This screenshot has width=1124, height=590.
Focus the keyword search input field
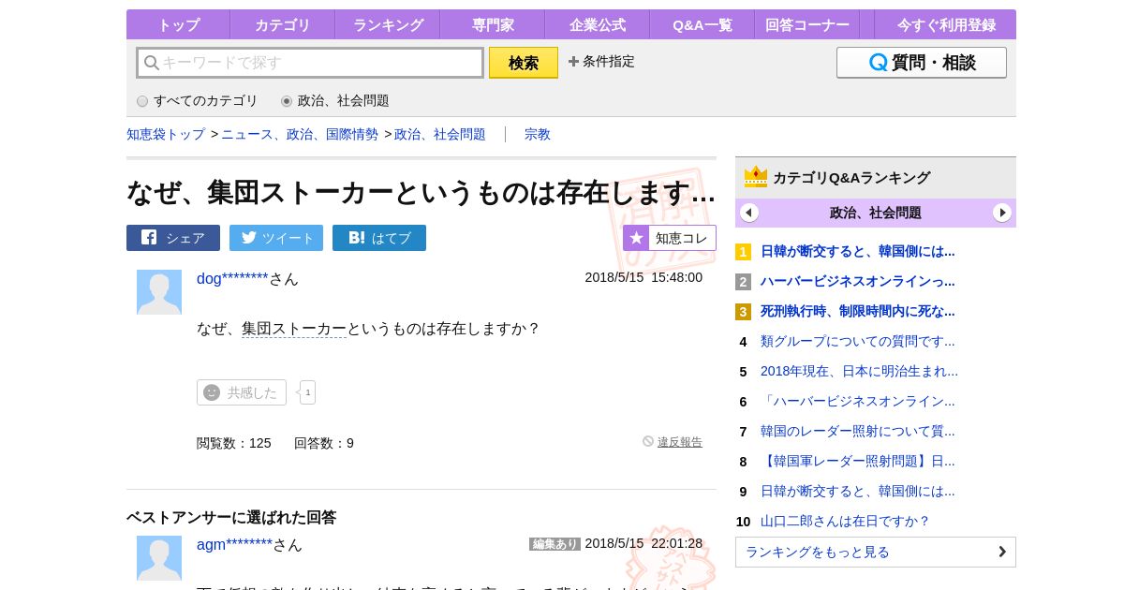(311, 63)
